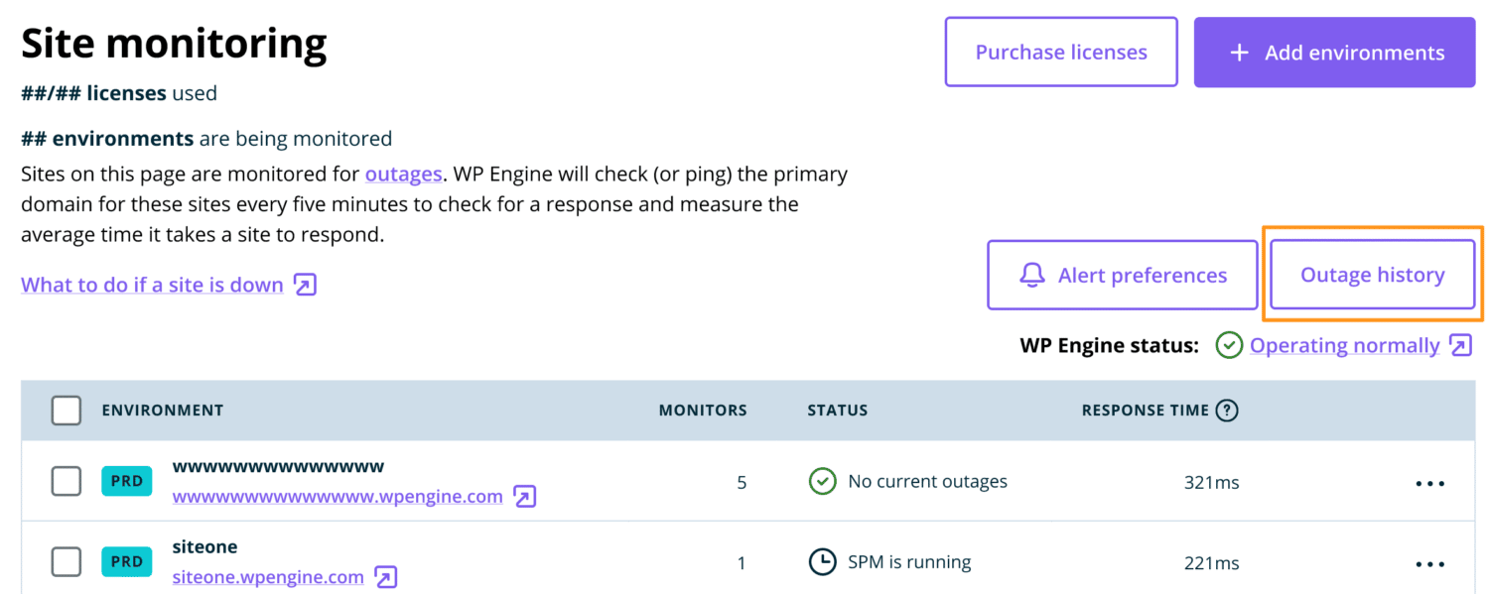1489x594 pixels.
Task: Open the Purchase licenses button
Action: coord(1060,52)
